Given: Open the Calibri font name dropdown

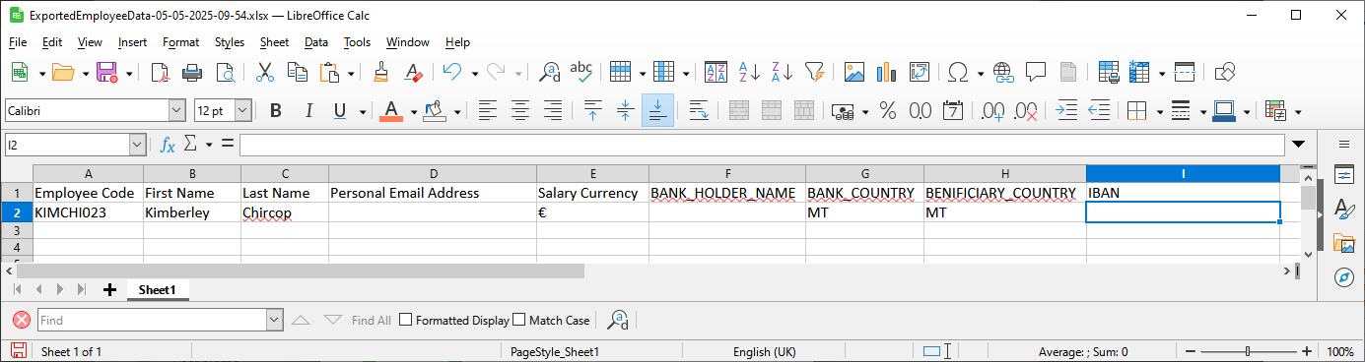Looking at the screenshot, I should coord(177,110).
